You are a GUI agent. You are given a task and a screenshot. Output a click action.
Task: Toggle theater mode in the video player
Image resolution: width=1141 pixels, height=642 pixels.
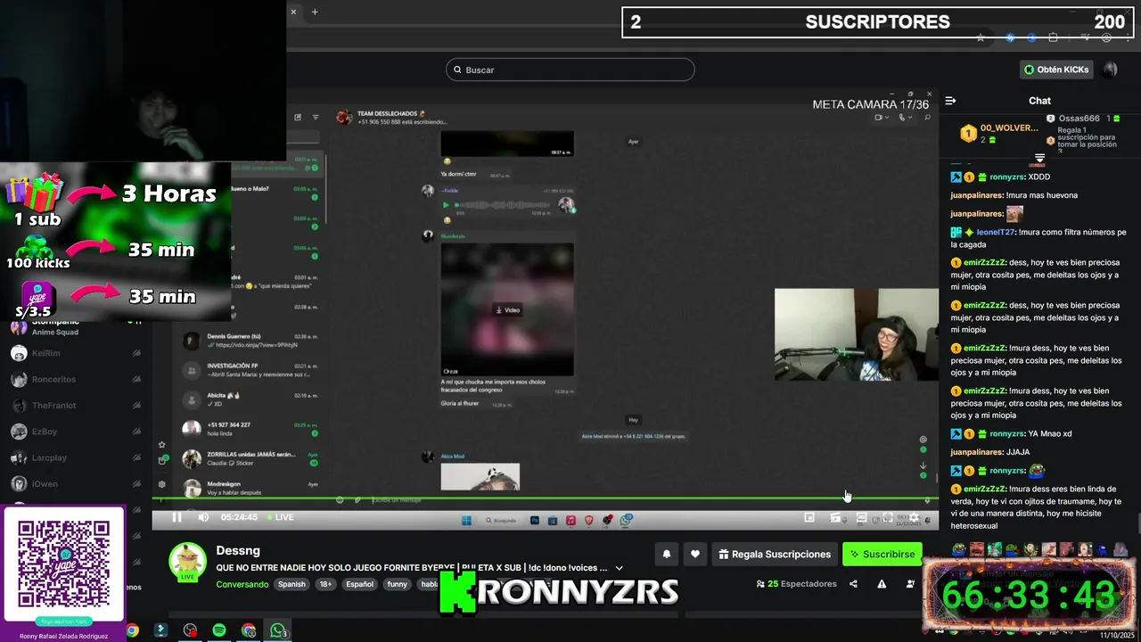click(x=861, y=518)
